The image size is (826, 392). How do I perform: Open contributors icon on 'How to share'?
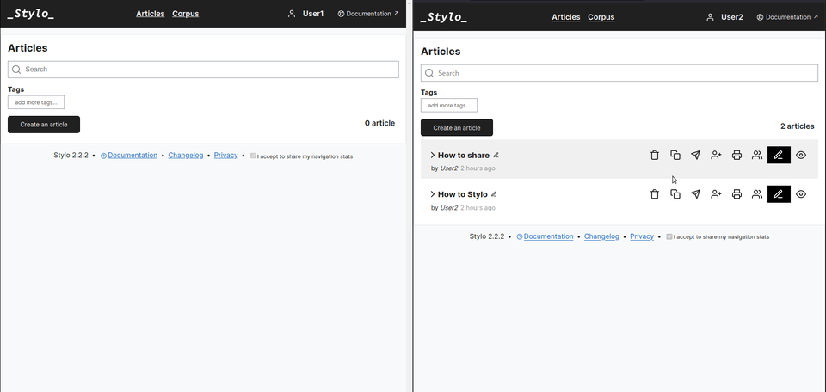click(757, 156)
